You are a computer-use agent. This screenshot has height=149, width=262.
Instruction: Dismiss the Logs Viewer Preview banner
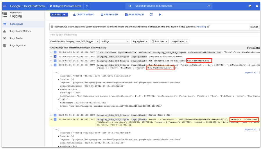[x=254, y=27]
